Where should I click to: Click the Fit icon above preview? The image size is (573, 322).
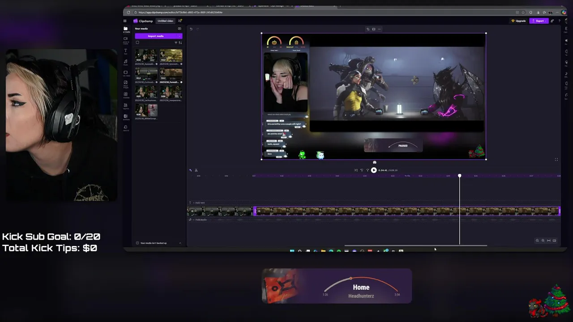(x=373, y=29)
